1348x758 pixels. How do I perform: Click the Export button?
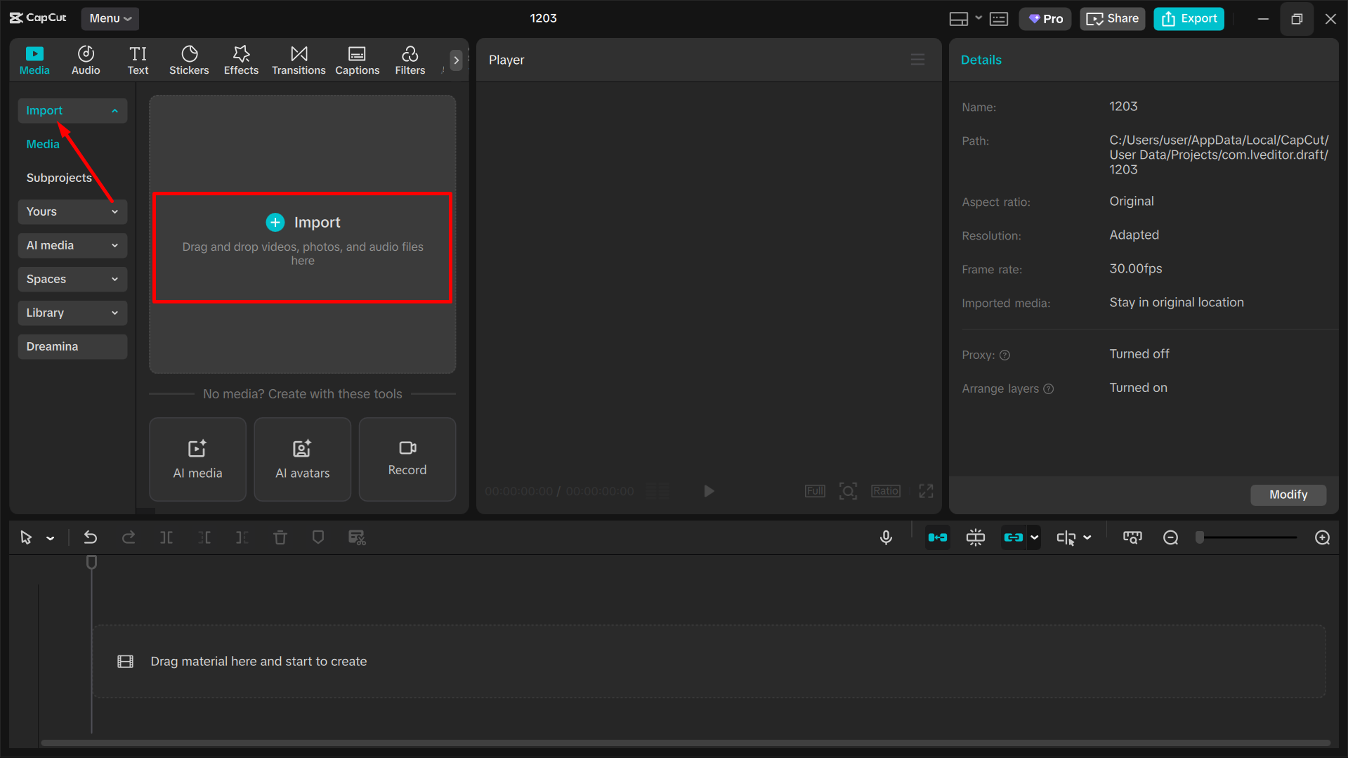point(1188,19)
